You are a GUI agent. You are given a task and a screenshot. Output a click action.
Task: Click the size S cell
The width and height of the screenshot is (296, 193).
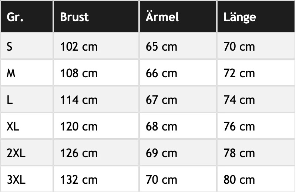click(10, 47)
